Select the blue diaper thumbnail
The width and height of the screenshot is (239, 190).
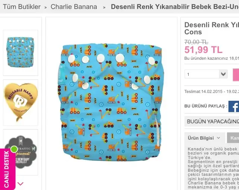[x=21, y=53]
